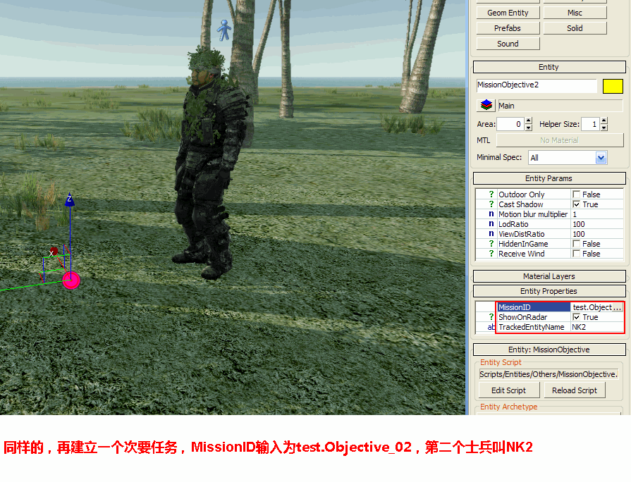Viewport: 631px width, 482px height.
Task: Click question mark icon beside Receive Wind
Action: [x=491, y=254]
